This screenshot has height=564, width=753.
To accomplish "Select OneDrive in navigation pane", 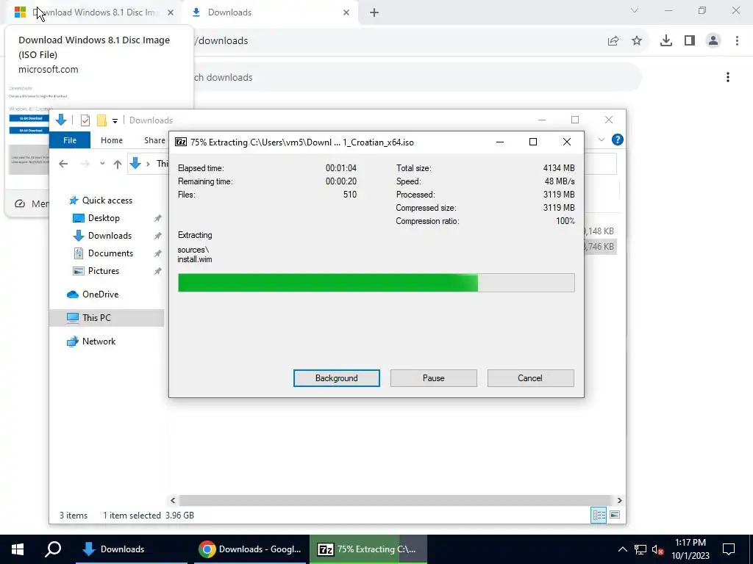I will [100, 294].
